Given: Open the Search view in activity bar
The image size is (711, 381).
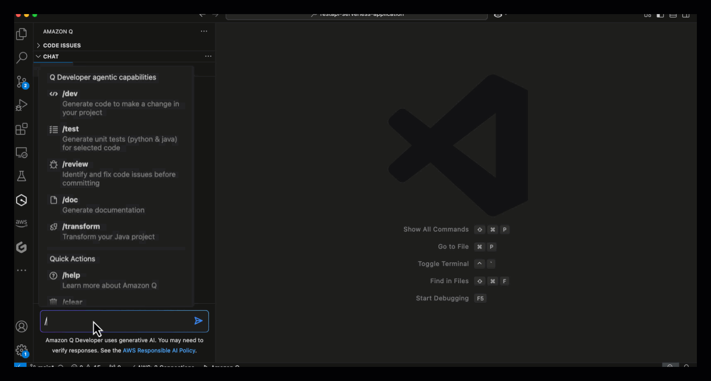Looking at the screenshot, I should pyautogui.click(x=21, y=57).
